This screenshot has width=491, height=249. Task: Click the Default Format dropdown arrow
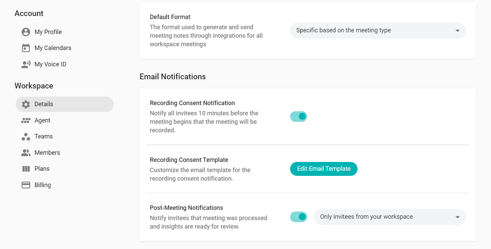tap(458, 31)
